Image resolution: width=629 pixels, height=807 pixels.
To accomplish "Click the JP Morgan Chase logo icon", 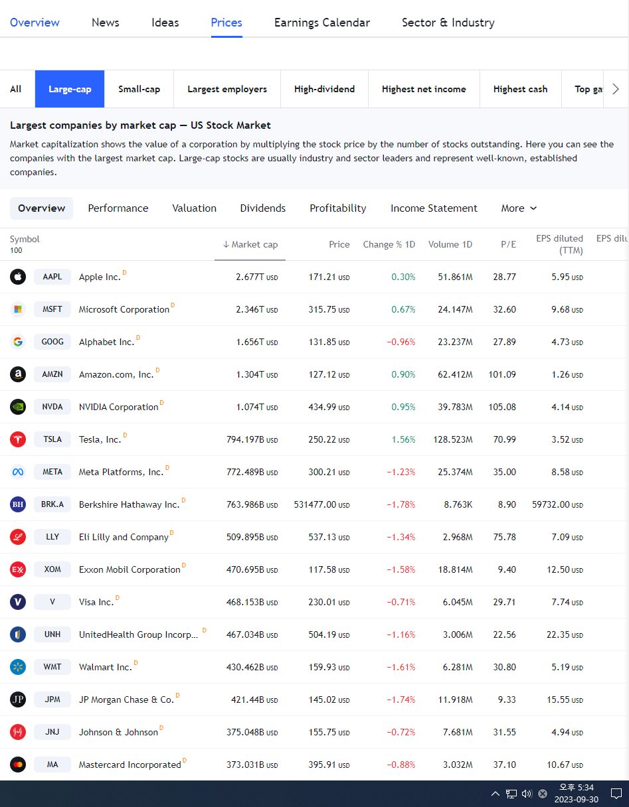I will click(x=18, y=699).
